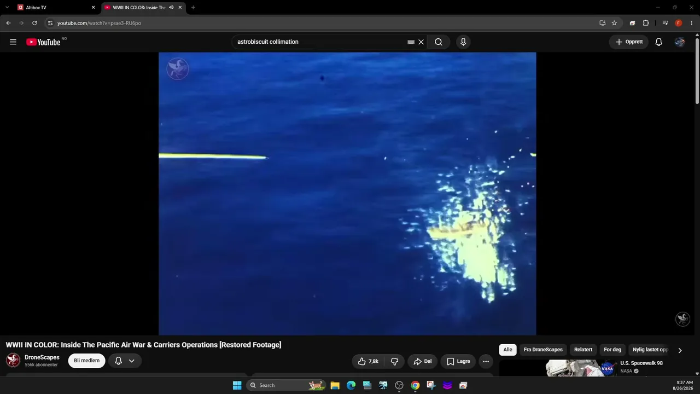This screenshot has height=394, width=700.
Task: Reload the YouTube page
Action: tap(34, 23)
